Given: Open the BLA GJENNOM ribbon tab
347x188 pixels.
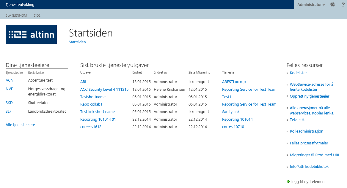Looking at the screenshot, I should [x=16, y=15].
